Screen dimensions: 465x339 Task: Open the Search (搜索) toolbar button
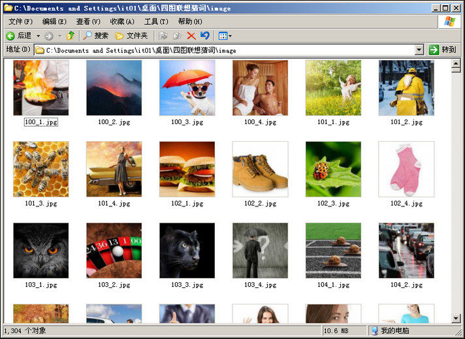[95, 36]
